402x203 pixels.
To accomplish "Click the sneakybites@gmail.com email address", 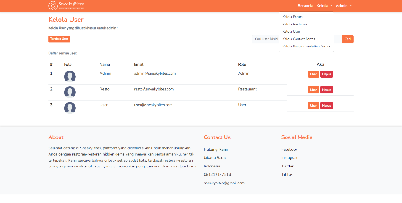I will [x=224, y=183].
